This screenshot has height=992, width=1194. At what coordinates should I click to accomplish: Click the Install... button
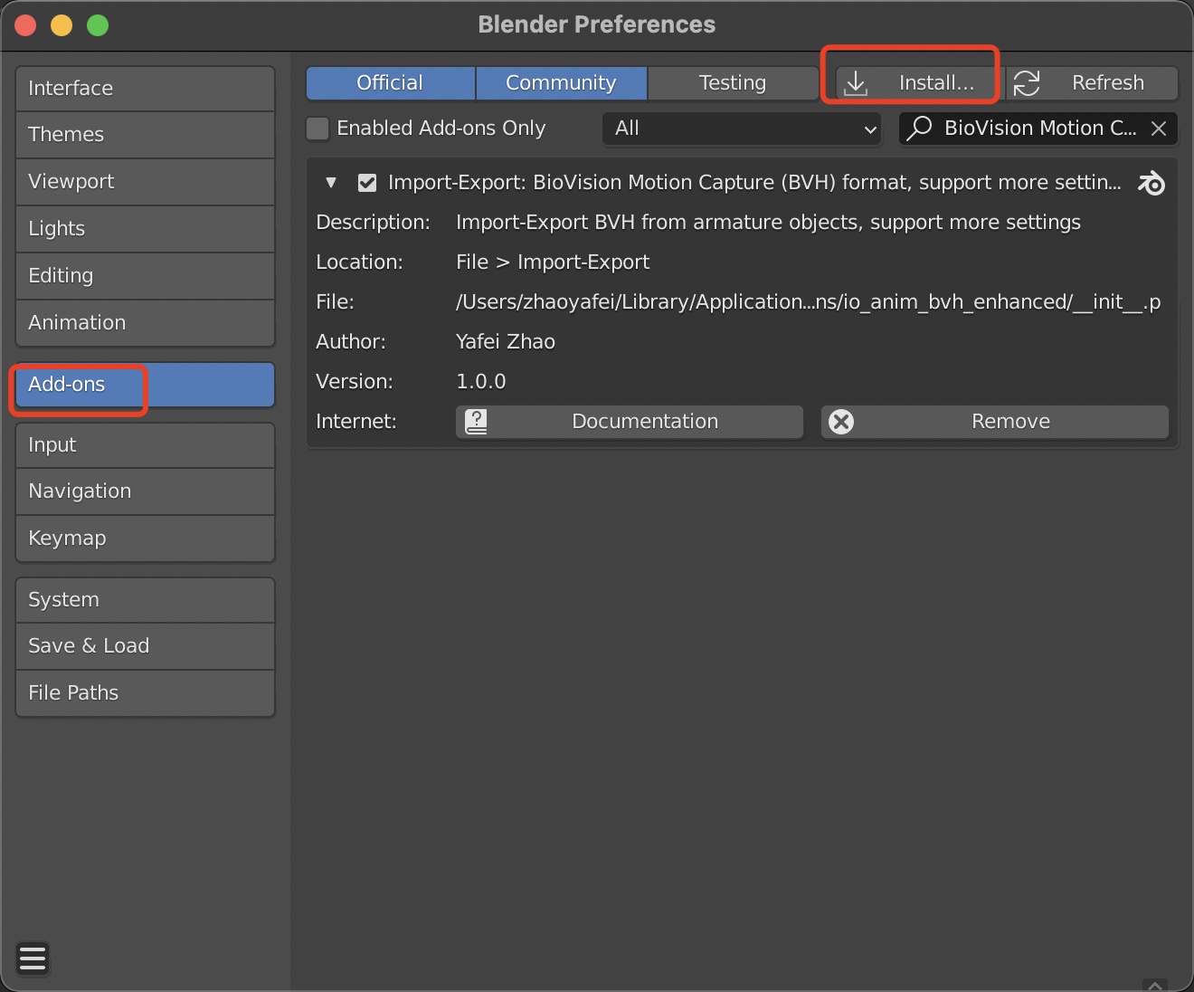coord(920,83)
